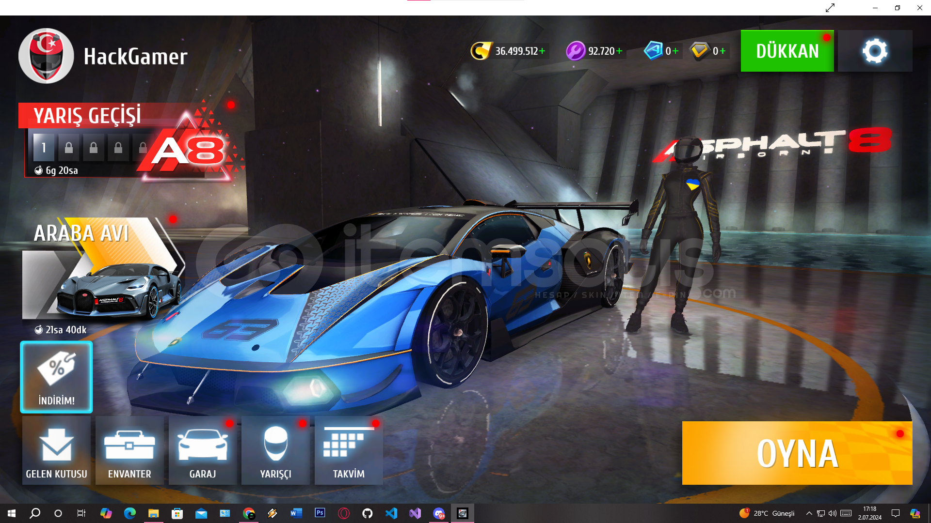The width and height of the screenshot is (931, 523).
Task: Open Visual Studio Code from the taskbar
Action: [x=391, y=513]
